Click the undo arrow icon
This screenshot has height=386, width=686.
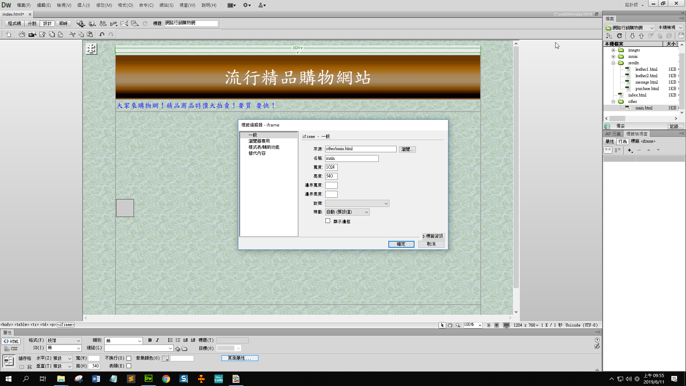pos(102,34)
